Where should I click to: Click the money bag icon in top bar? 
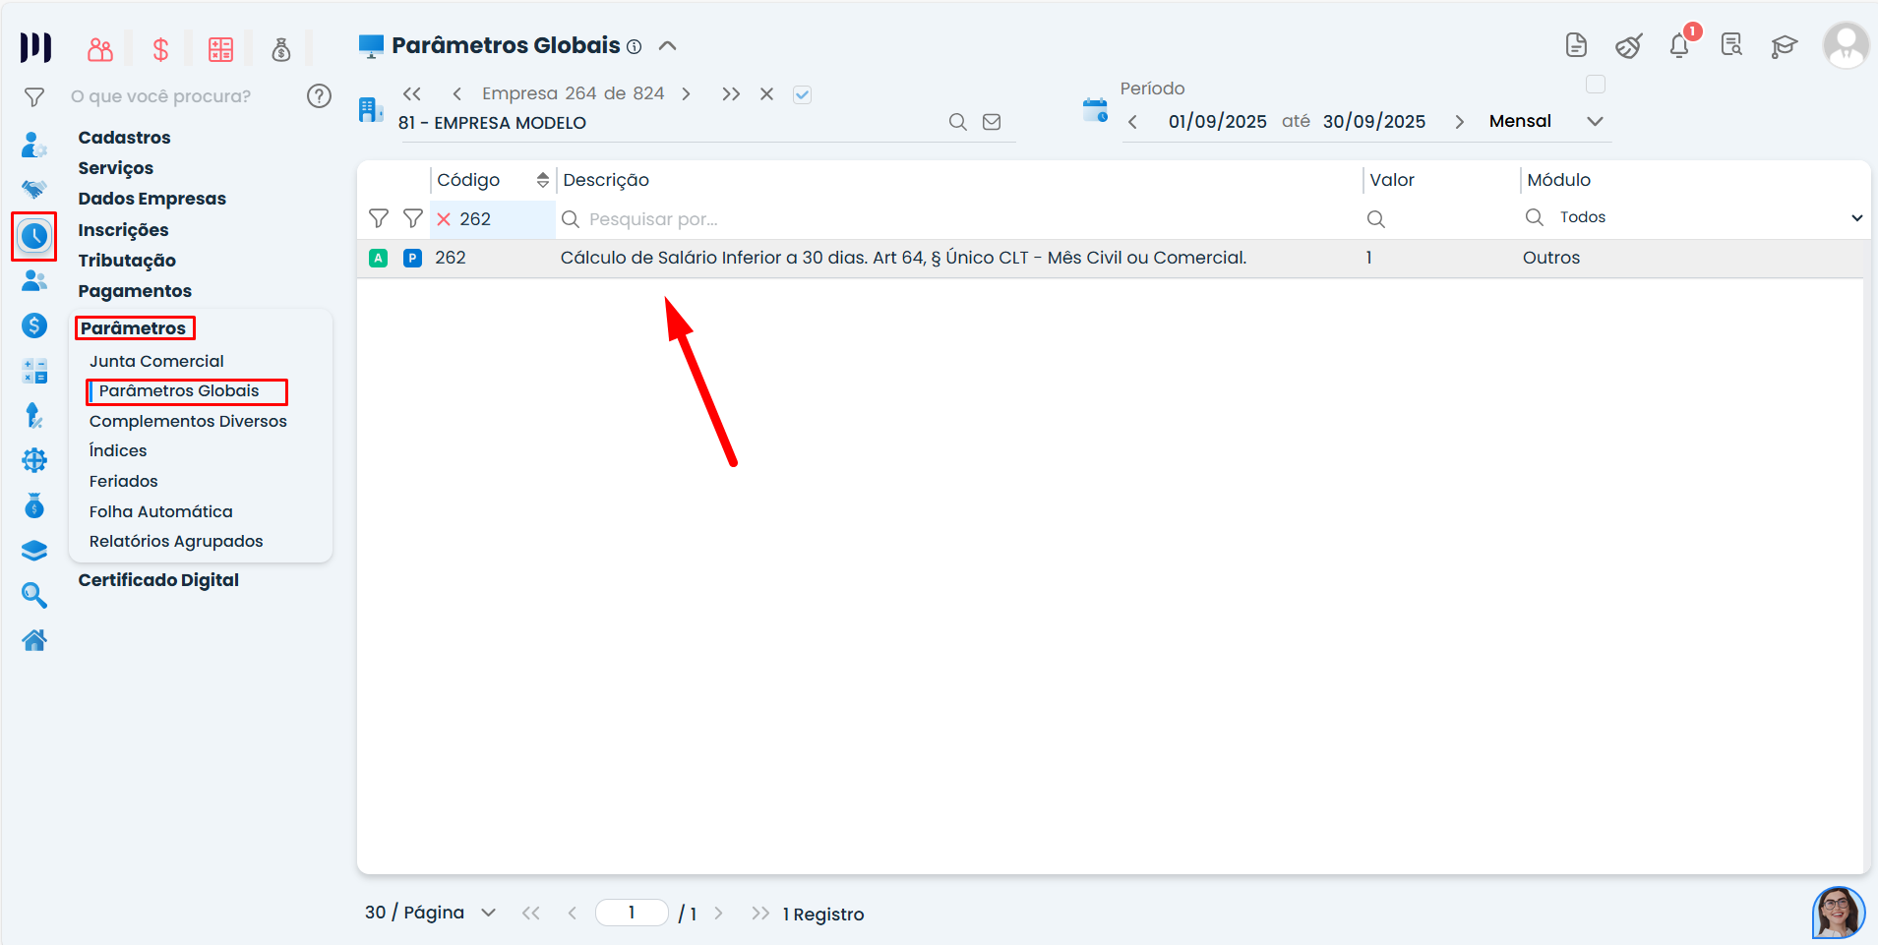[x=281, y=49]
